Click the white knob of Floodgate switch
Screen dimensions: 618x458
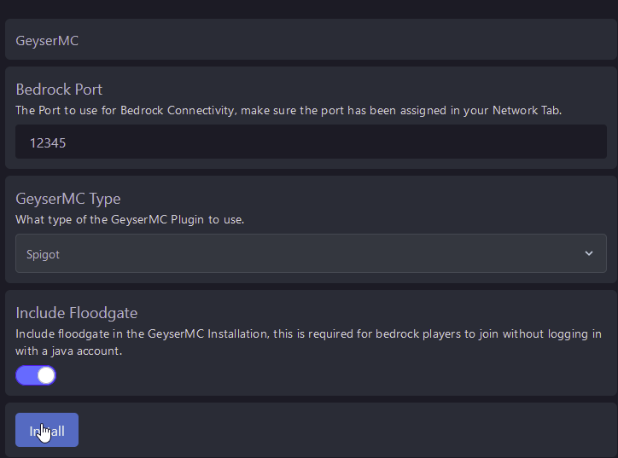[46, 375]
